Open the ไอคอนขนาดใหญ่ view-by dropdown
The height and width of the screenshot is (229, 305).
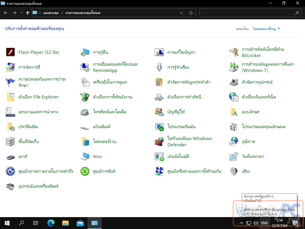pyautogui.click(x=266, y=29)
